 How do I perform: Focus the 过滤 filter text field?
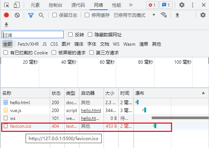click(x=32, y=34)
